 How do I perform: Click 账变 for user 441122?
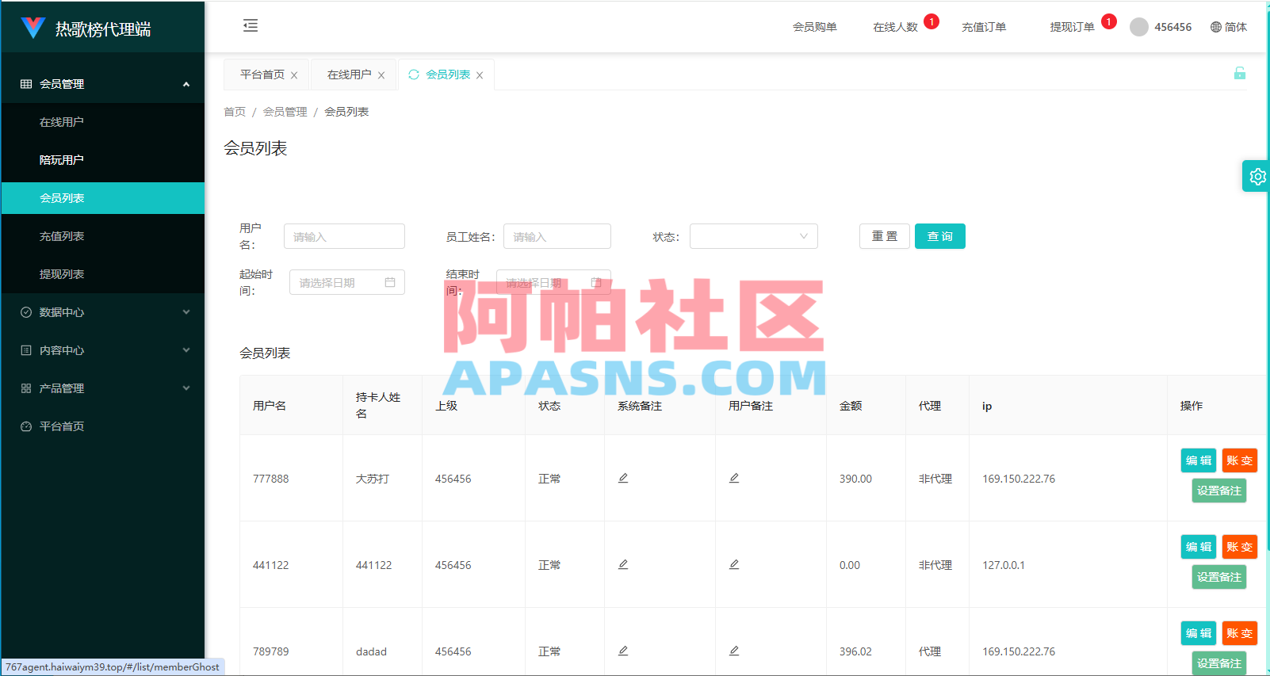pyautogui.click(x=1240, y=547)
